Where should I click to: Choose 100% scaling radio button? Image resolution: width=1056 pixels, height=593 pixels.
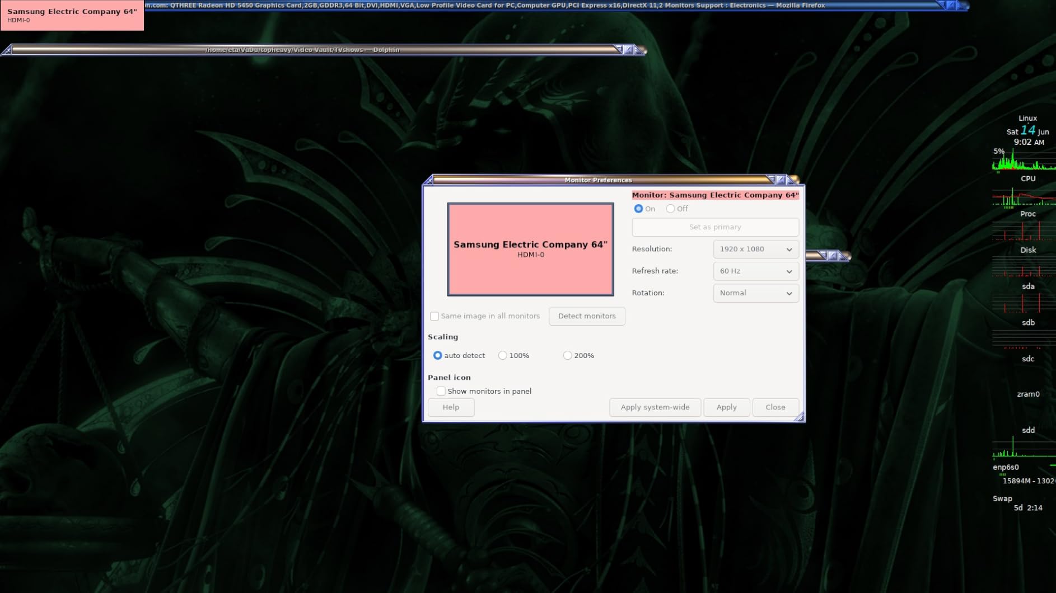[503, 356]
